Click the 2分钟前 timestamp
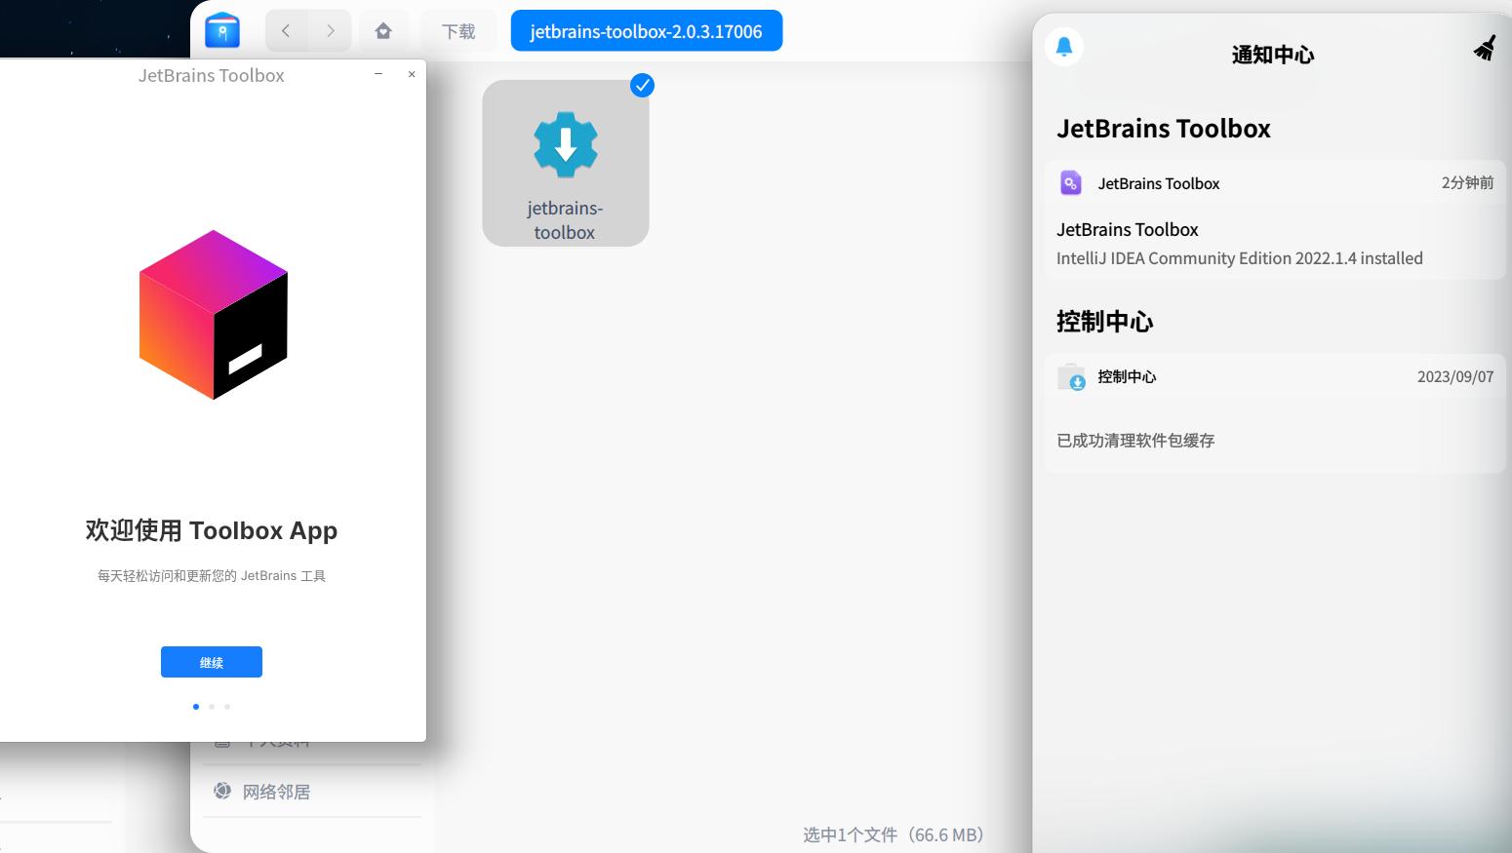Viewport: 1512px width, 853px height. (x=1467, y=183)
